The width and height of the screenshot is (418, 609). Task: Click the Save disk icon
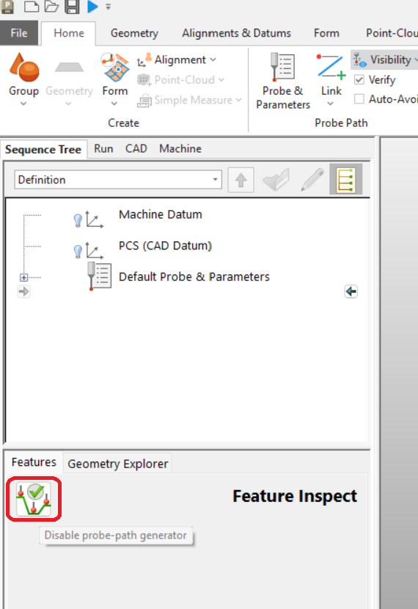pyautogui.click(x=72, y=6)
